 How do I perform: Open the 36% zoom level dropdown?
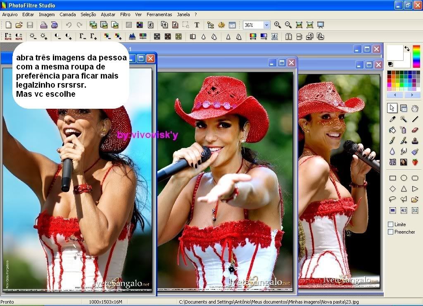click(266, 25)
